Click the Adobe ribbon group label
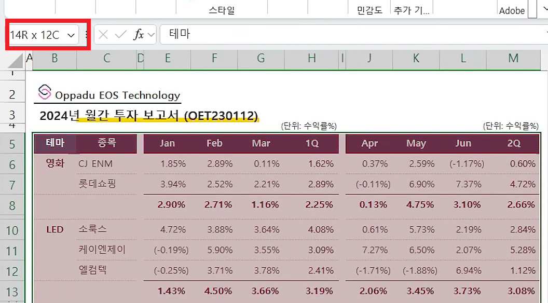This screenshot has width=548, height=303. (512, 11)
